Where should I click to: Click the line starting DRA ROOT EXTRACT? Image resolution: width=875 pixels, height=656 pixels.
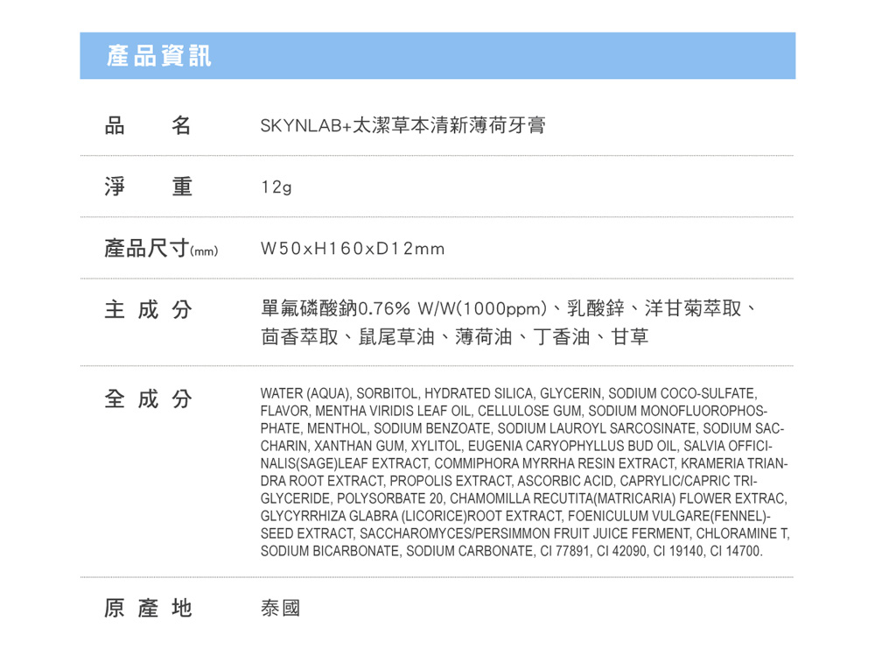509,481
